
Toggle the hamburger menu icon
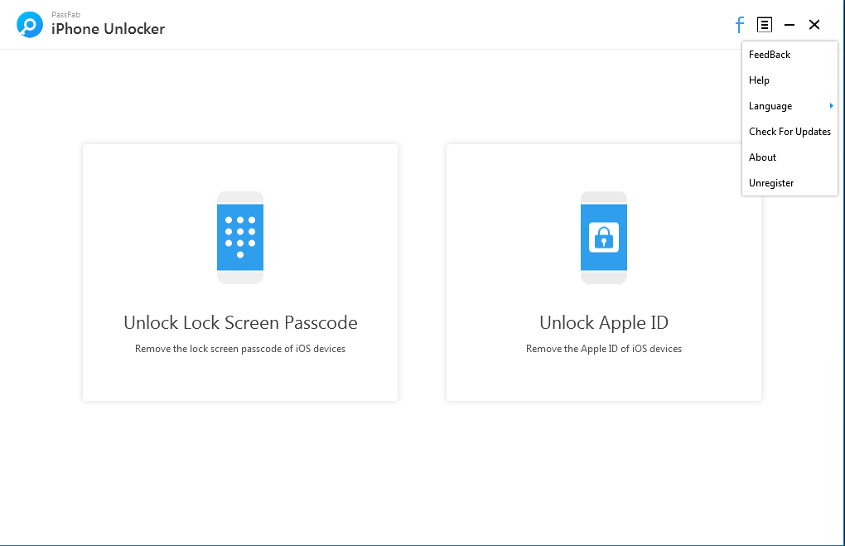tap(764, 25)
